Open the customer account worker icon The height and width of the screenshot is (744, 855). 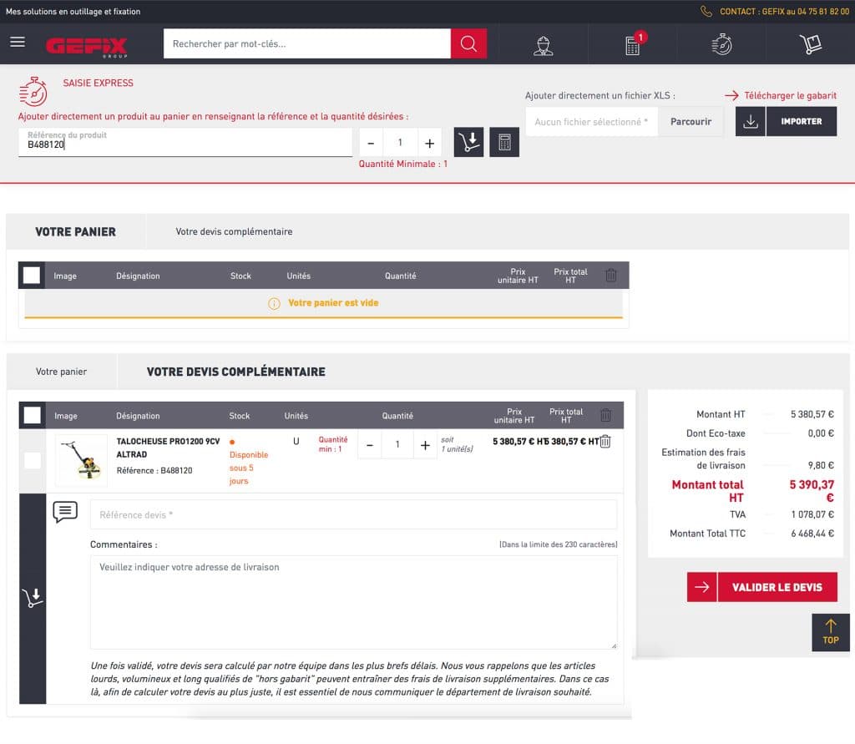click(x=543, y=45)
